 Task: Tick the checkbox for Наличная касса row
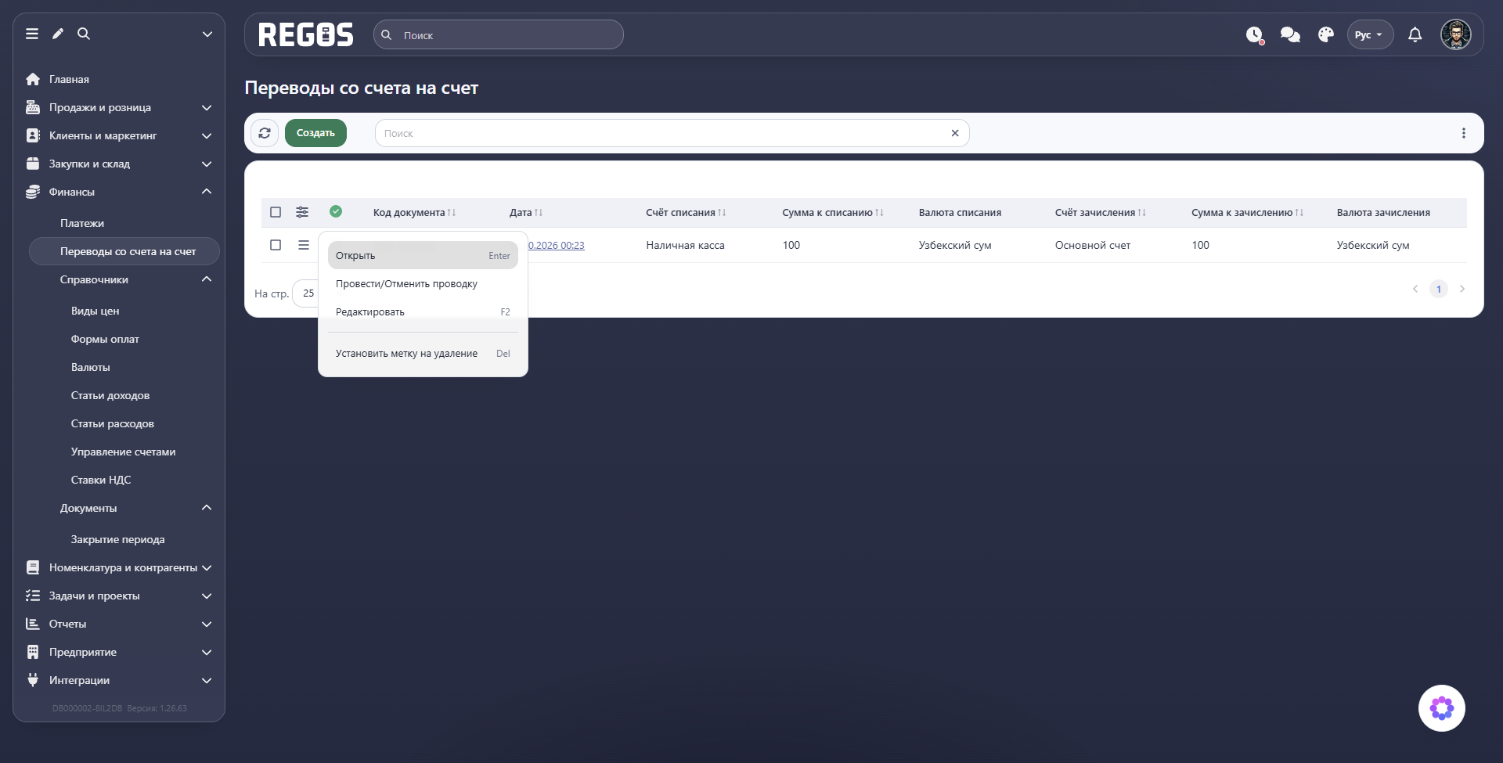pos(276,245)
